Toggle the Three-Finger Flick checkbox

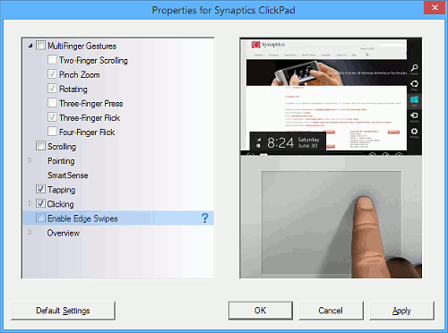(52, 117)
